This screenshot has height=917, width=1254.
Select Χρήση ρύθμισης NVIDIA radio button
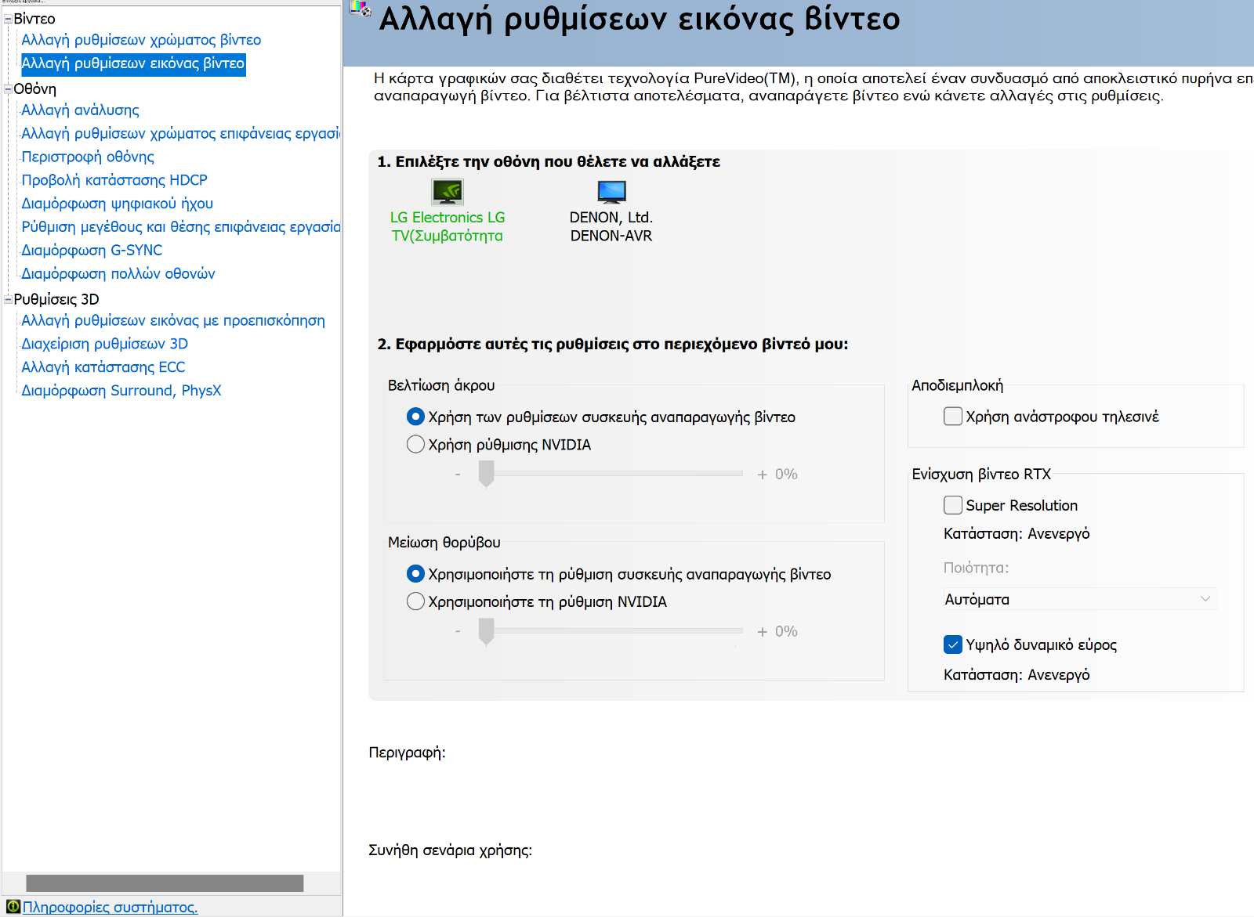[x=415, y=444]
